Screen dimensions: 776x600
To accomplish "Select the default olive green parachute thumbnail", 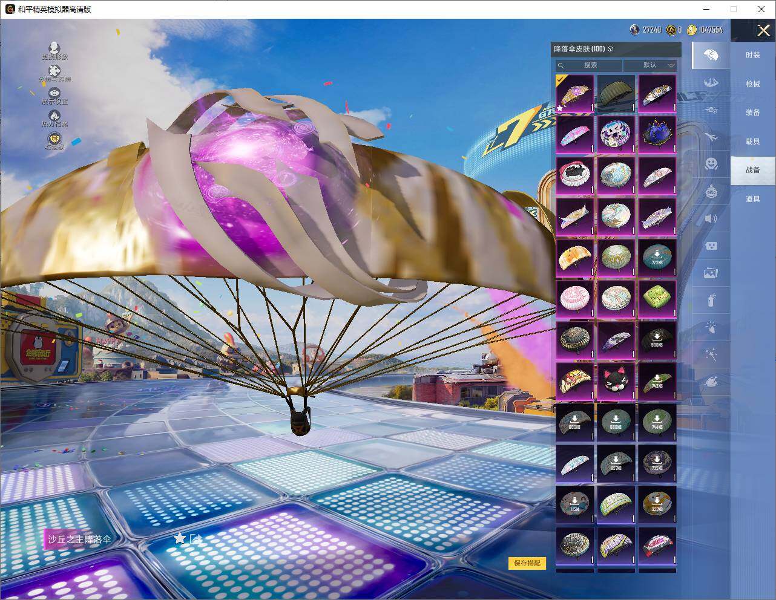I will tap(616, 93).
